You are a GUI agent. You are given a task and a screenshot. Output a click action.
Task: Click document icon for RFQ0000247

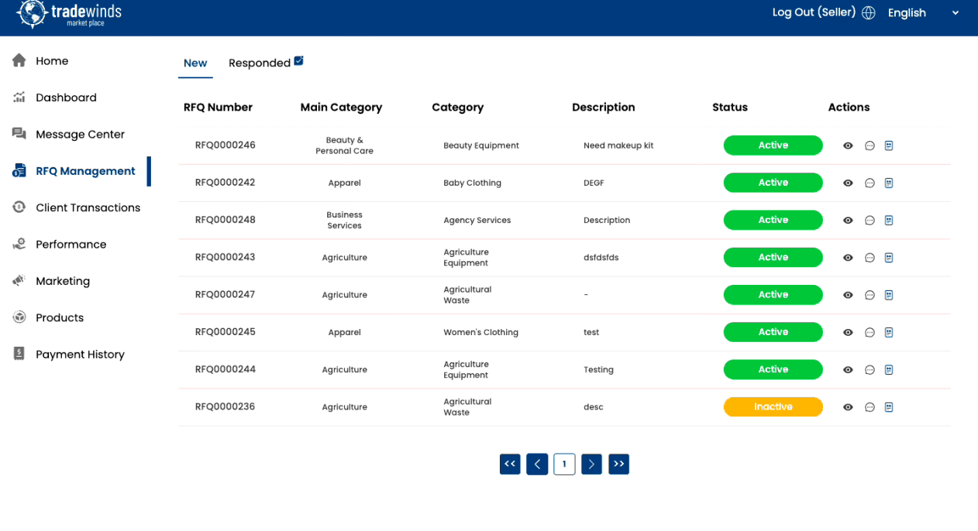(x=889, y=295)
